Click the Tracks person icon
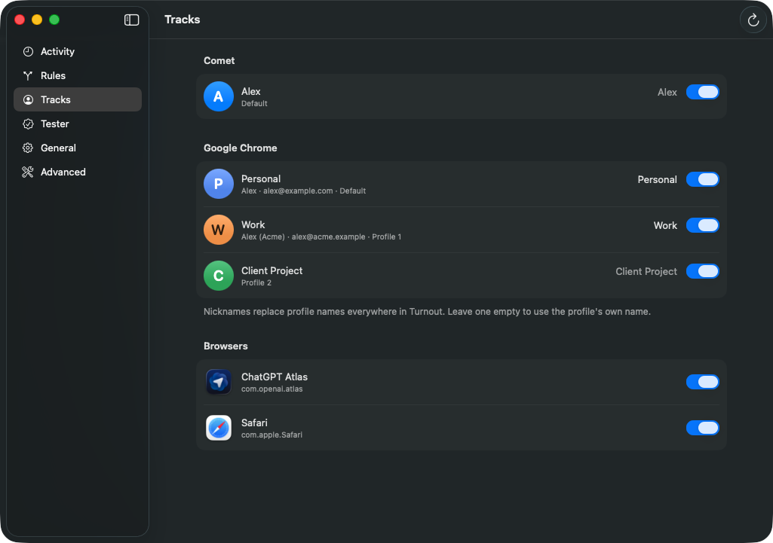The width and height of the screenshot is (773, 543). [28, 99]
